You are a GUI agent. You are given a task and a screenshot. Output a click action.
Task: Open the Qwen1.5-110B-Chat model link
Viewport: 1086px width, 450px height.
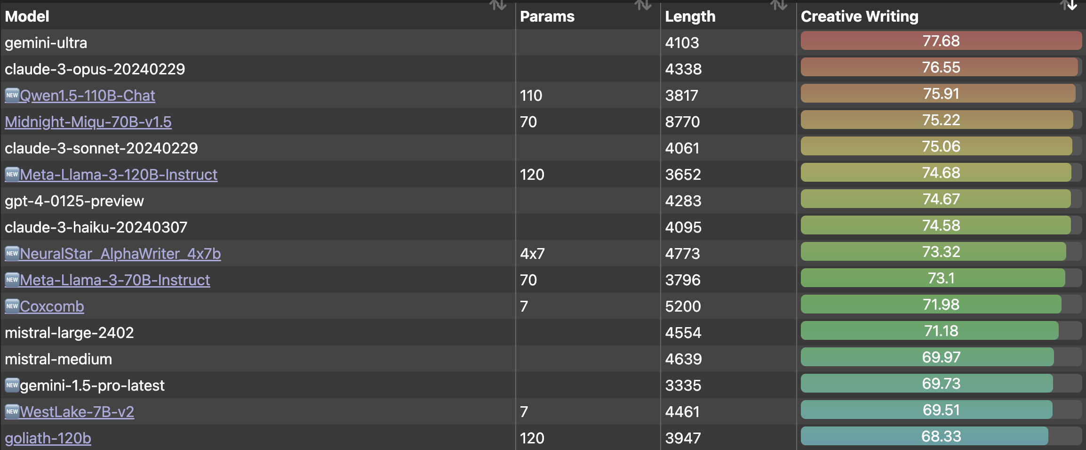[88, 96]
